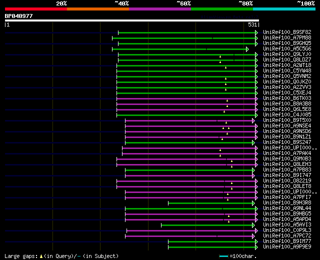This screenshot has width=320, height=260.
Task: Open the UniRef100_Q8LDZ7 entry
Action: coord(287,60)
